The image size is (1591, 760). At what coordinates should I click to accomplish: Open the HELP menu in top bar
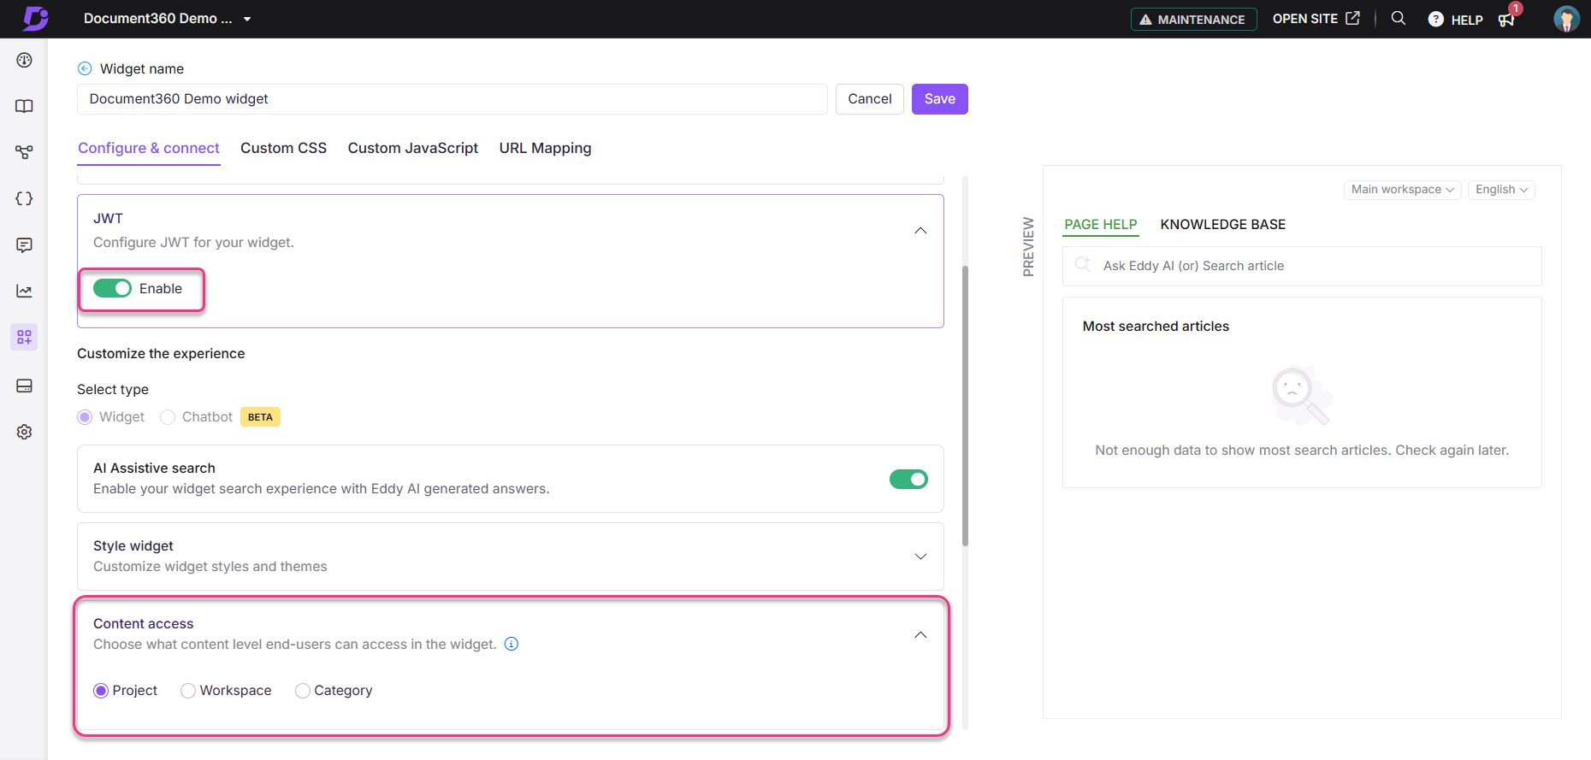(1455, 19)
